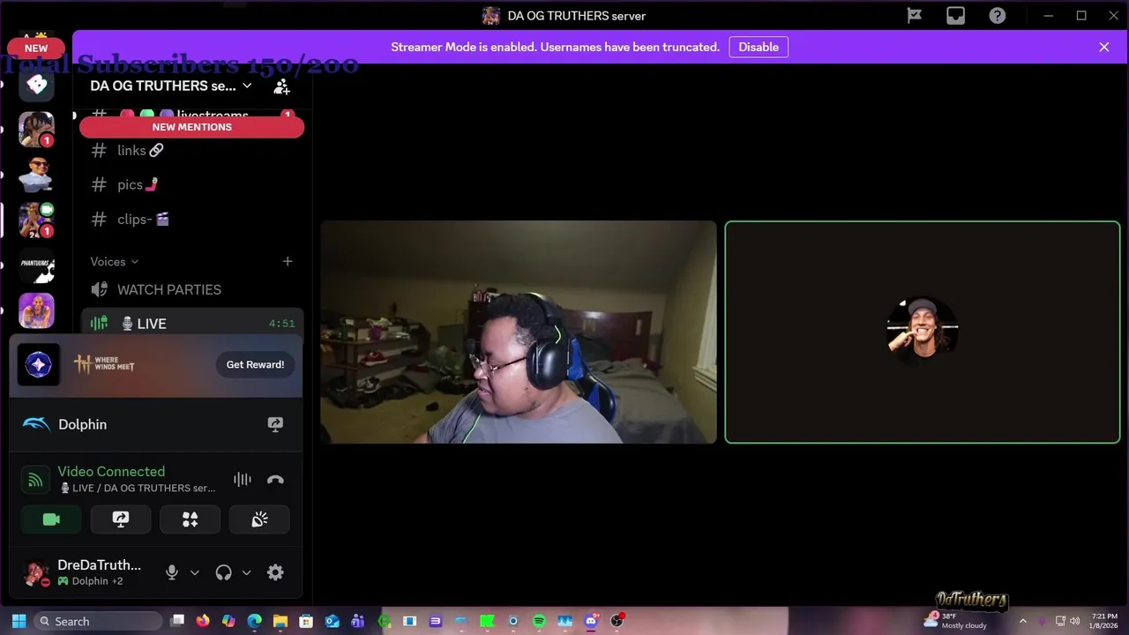Open the pics text channel

coord(191,184)
